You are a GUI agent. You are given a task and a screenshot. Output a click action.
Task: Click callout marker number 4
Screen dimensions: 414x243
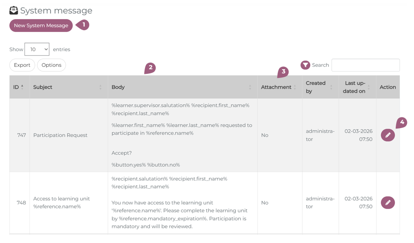click(x=402, y=123)
